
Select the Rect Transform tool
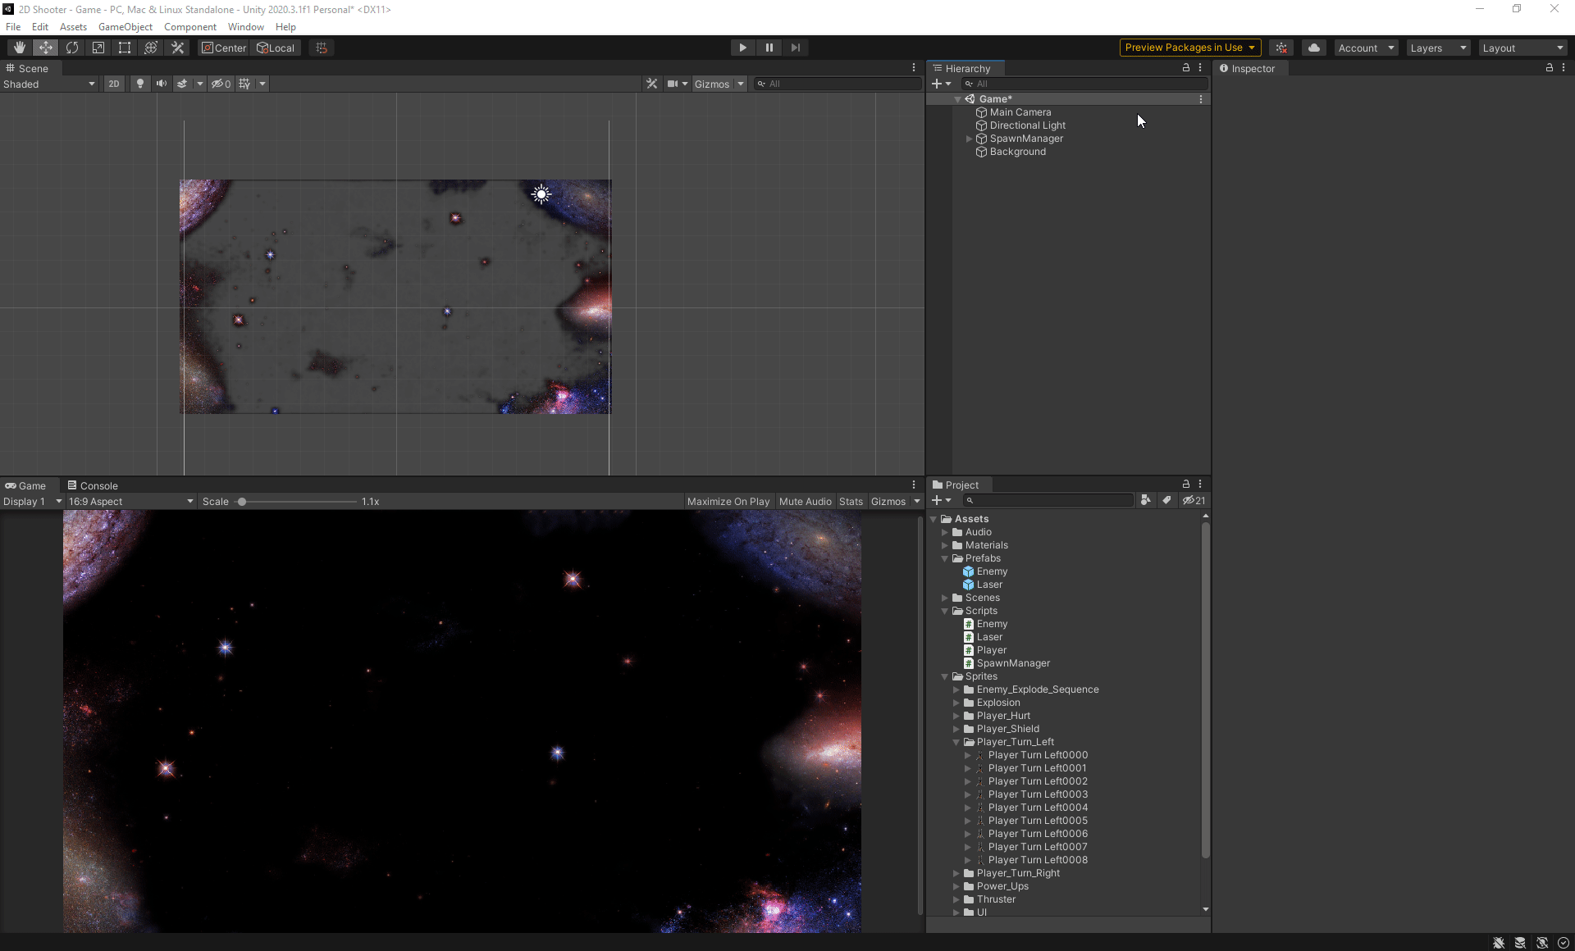click(x=125, y=48)
